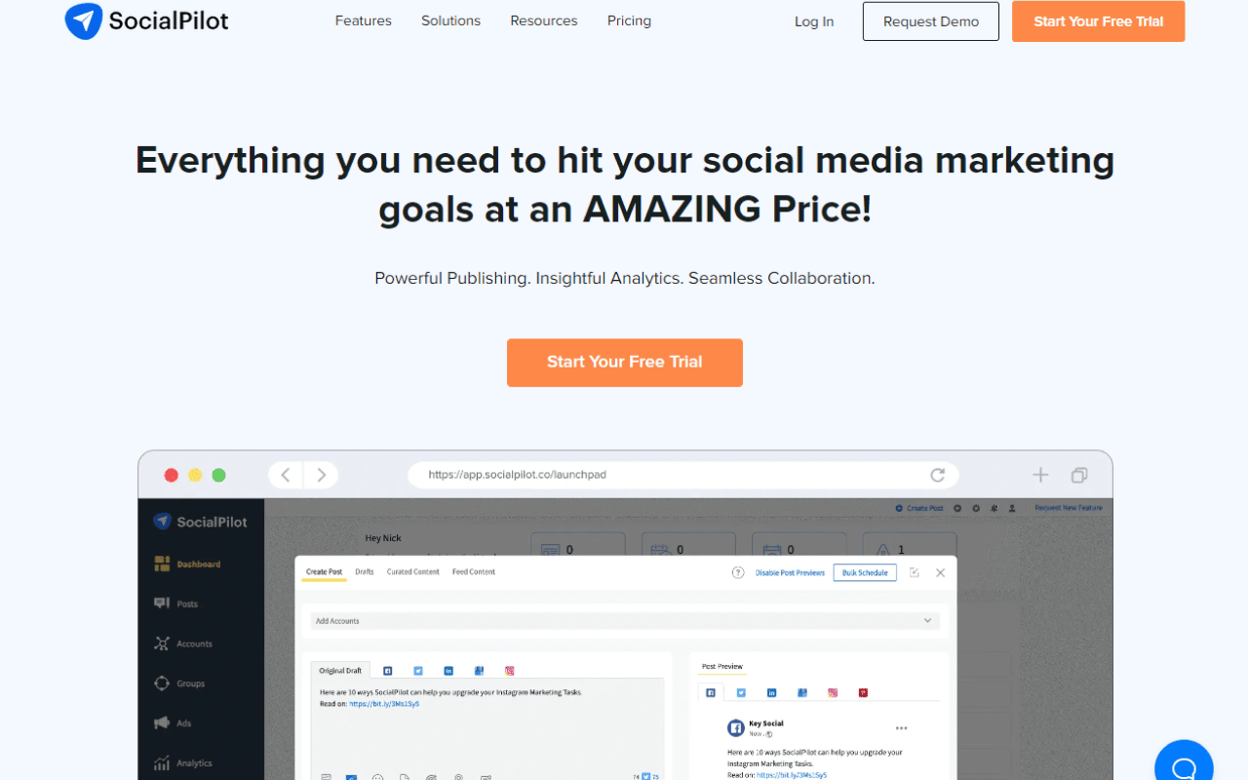Click the Request Demo button
Image resolution: width=1248 pixels, height=780 pixels.
point(931,21)
